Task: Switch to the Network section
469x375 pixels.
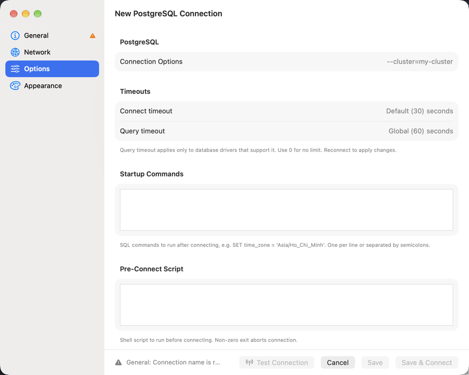Action: pos(52,52)
